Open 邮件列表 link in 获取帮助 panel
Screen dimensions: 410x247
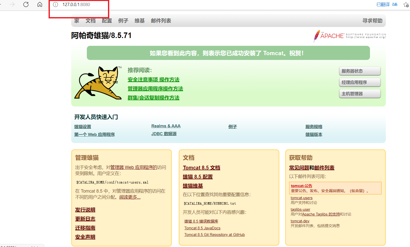pyautogui.click(x=324, y=168)
